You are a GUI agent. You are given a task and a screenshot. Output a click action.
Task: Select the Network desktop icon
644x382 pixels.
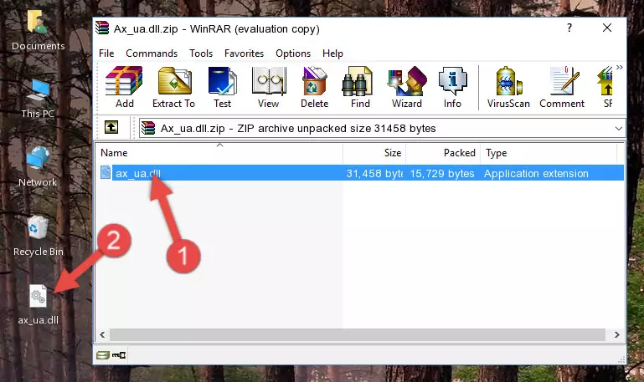point(38,167)
